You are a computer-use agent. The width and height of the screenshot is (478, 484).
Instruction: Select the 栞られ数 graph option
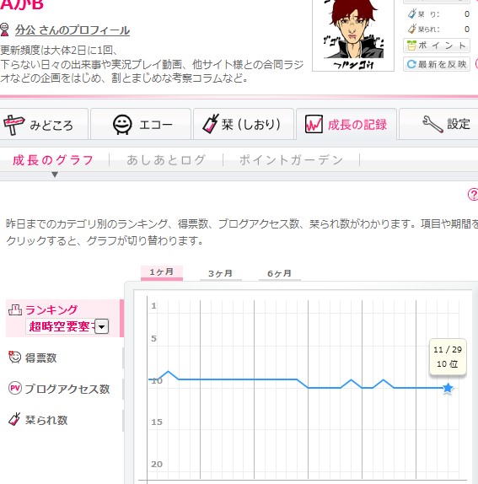46,420
